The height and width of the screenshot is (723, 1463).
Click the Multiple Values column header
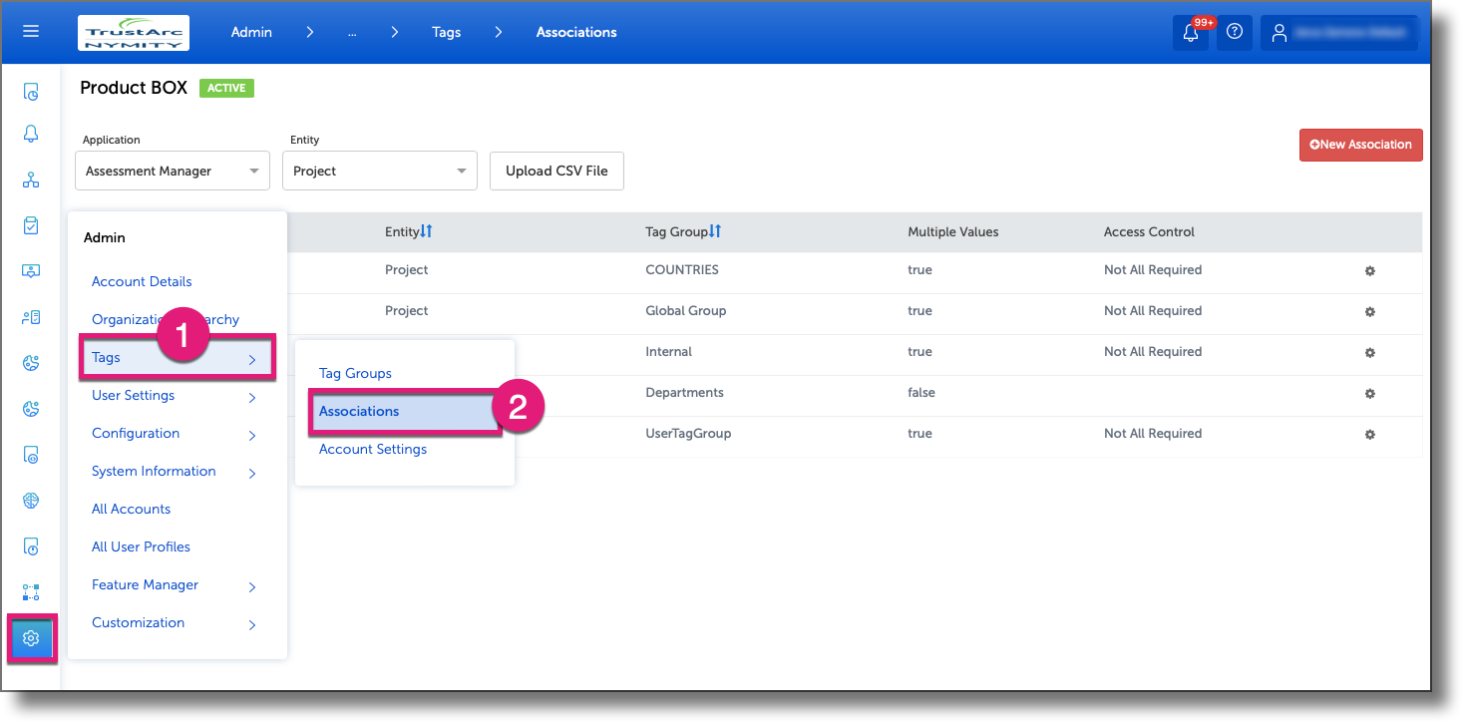click(x=952, y=231)
